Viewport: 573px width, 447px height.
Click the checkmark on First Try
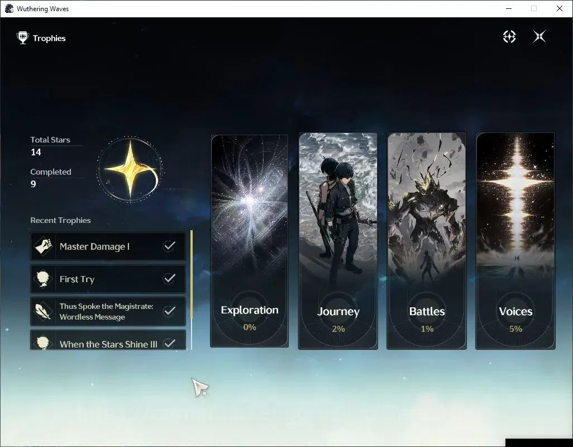click(x=169, y=278)
